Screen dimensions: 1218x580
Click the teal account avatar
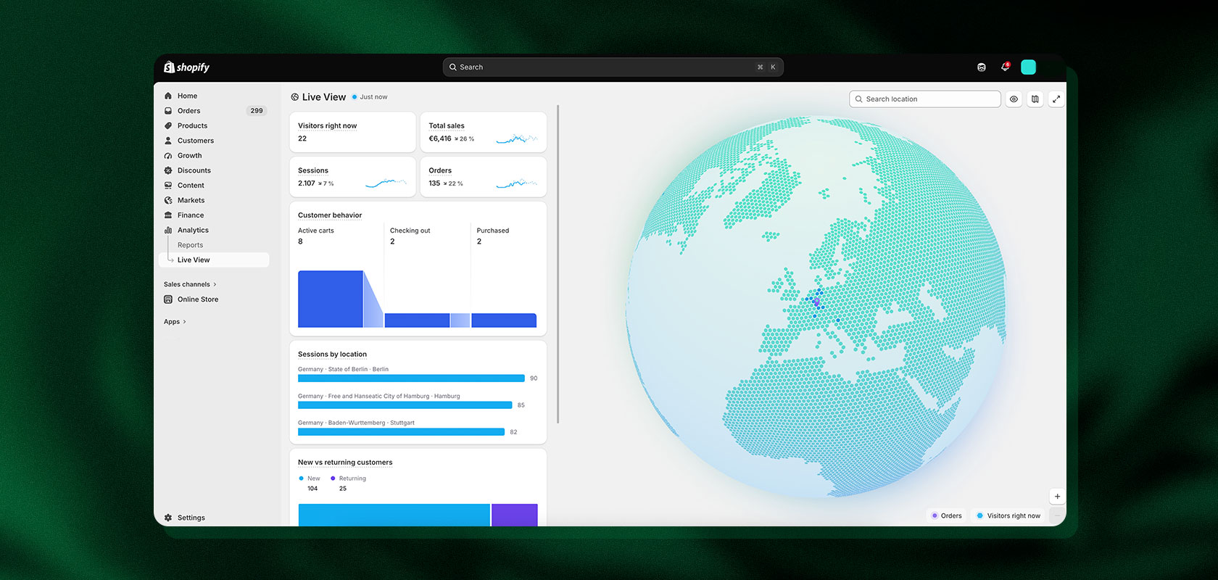1028,67
